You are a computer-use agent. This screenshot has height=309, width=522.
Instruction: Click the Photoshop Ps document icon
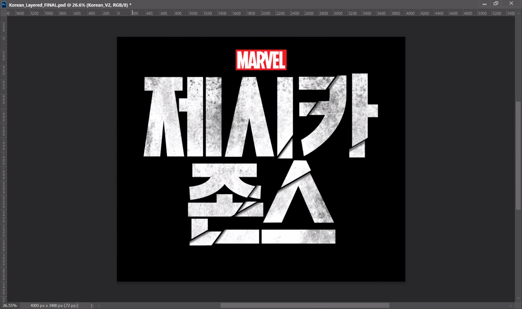(4, 5)
